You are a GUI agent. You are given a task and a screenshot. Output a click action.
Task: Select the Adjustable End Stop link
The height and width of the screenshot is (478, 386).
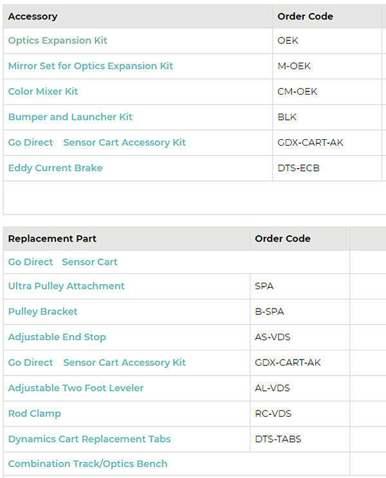pos(57,337)
